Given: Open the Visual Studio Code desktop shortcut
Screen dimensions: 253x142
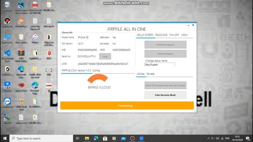Looking at the screenshot, I should click(x=7, y=56).
